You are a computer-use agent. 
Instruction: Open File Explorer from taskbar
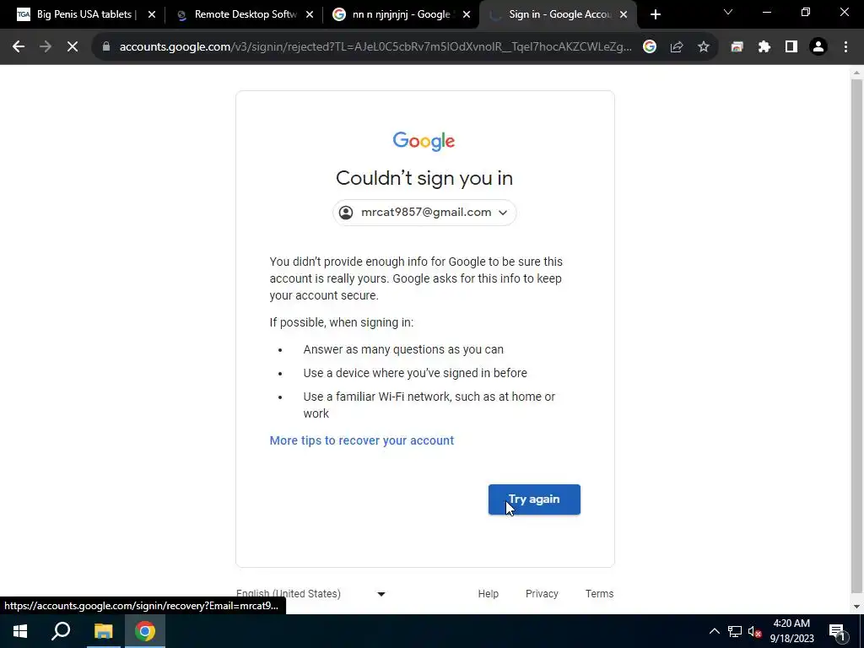[103, 631]
